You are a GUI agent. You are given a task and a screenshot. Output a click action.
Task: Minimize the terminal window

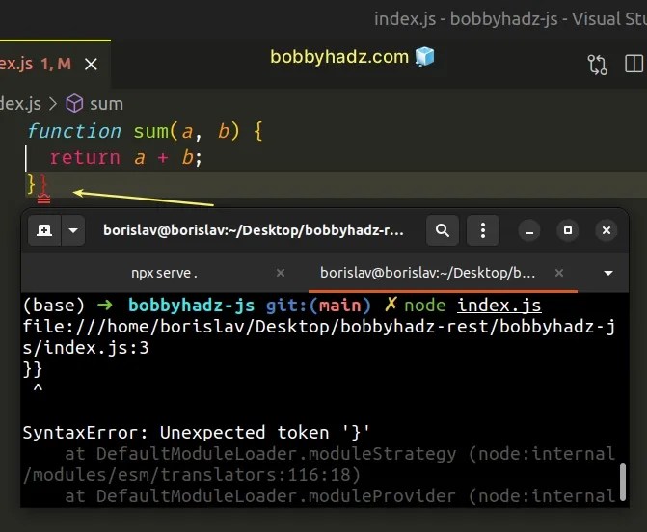tap(529, 230)
